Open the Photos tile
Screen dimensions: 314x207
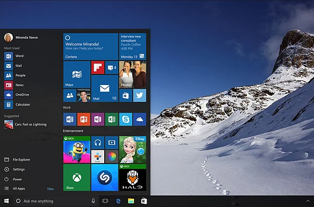[x=132, y=74]
